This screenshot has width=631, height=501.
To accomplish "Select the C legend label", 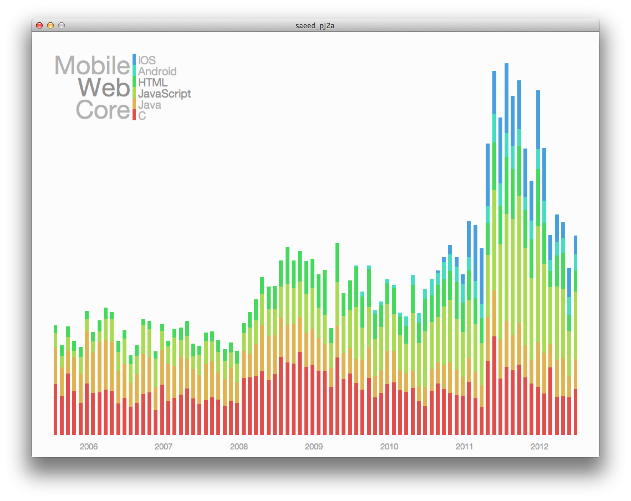I will (142, 116).
